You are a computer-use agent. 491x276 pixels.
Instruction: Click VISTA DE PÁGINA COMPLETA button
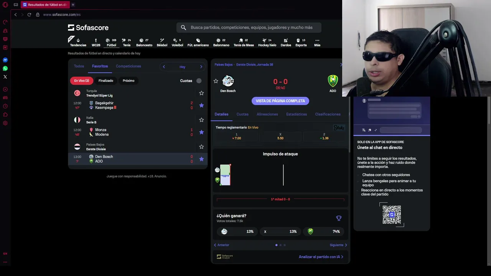(x=280, y=101)
